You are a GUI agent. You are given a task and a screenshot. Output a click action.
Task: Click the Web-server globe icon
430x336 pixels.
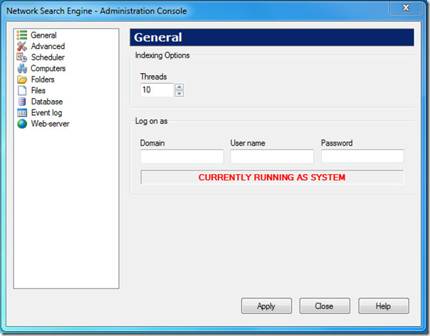point(22,124)
